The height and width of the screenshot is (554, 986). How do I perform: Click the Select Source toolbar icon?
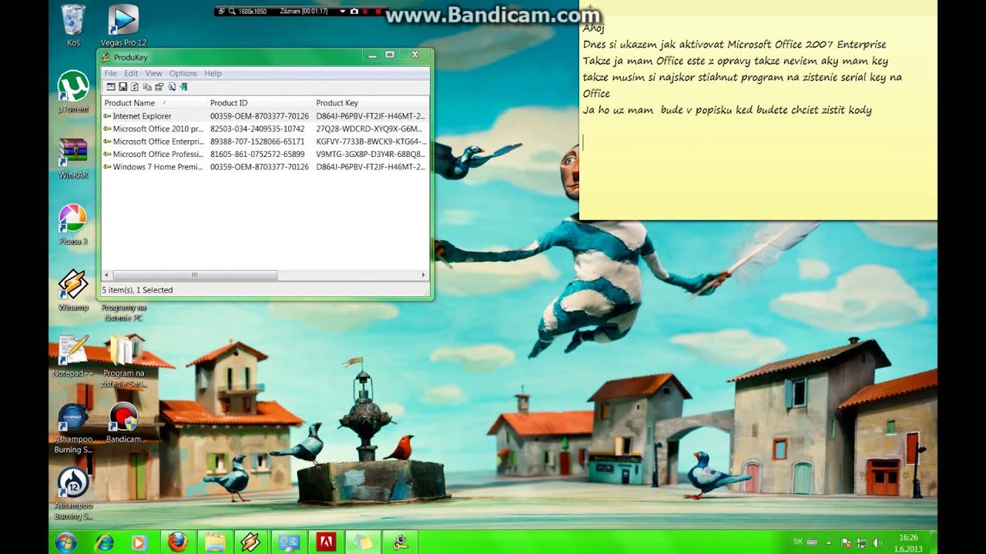coord(111,87)
